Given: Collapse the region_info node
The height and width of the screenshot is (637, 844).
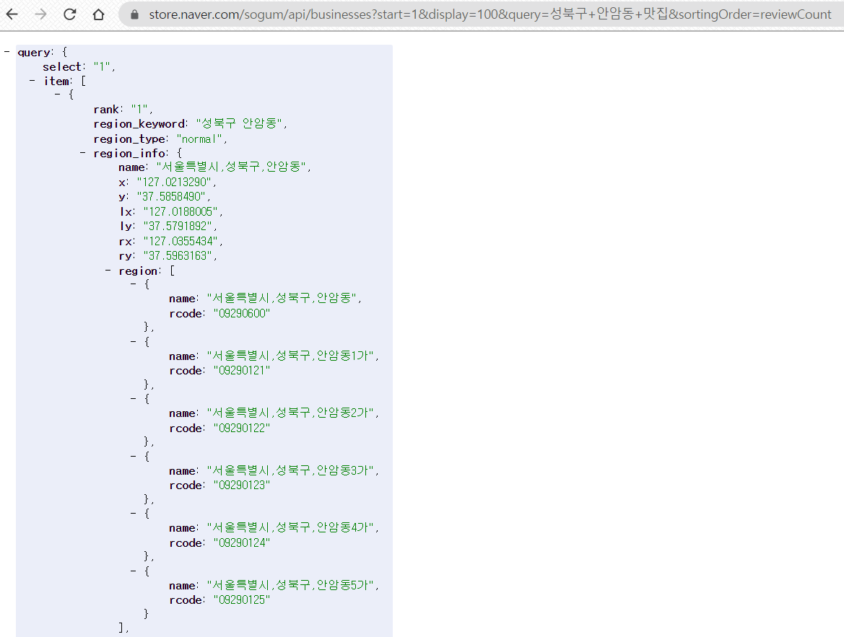Looking at the screenshot, I should (82, 153).
